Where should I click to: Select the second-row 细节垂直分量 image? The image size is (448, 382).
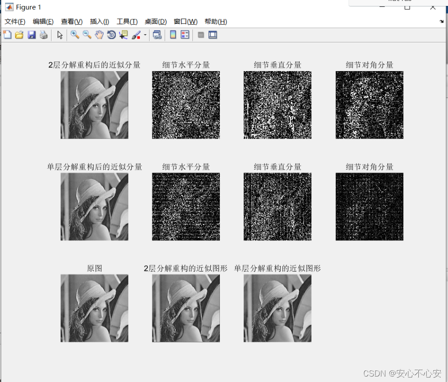point(277,206)
